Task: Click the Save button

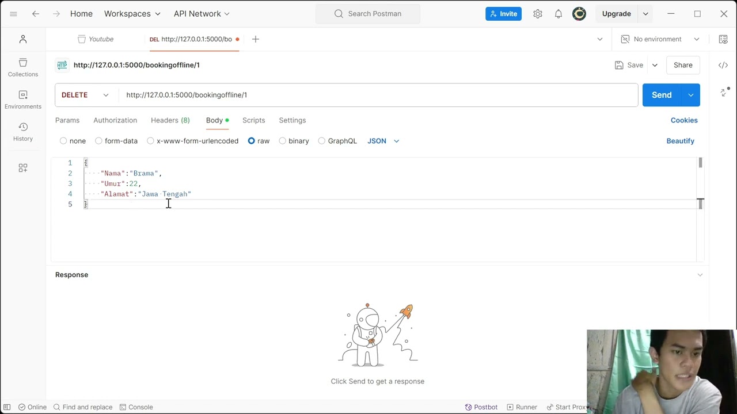Action: tap(629, 65)
